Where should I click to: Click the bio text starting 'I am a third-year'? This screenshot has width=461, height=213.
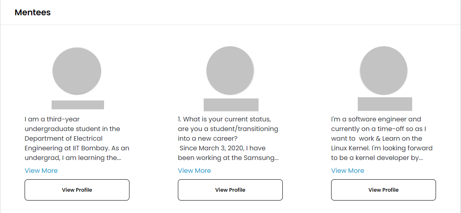[x=52, y=119]
